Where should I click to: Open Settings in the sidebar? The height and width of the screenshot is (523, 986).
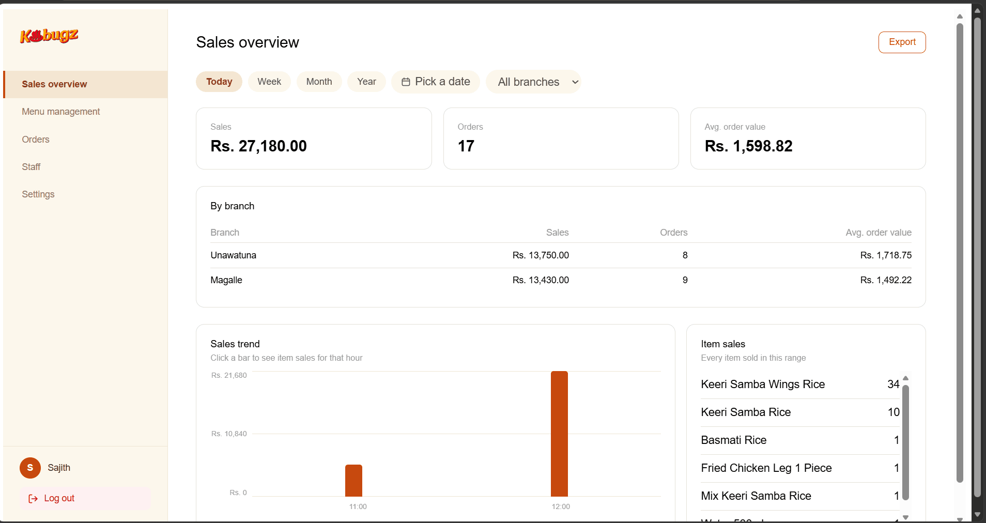(85, 194)
